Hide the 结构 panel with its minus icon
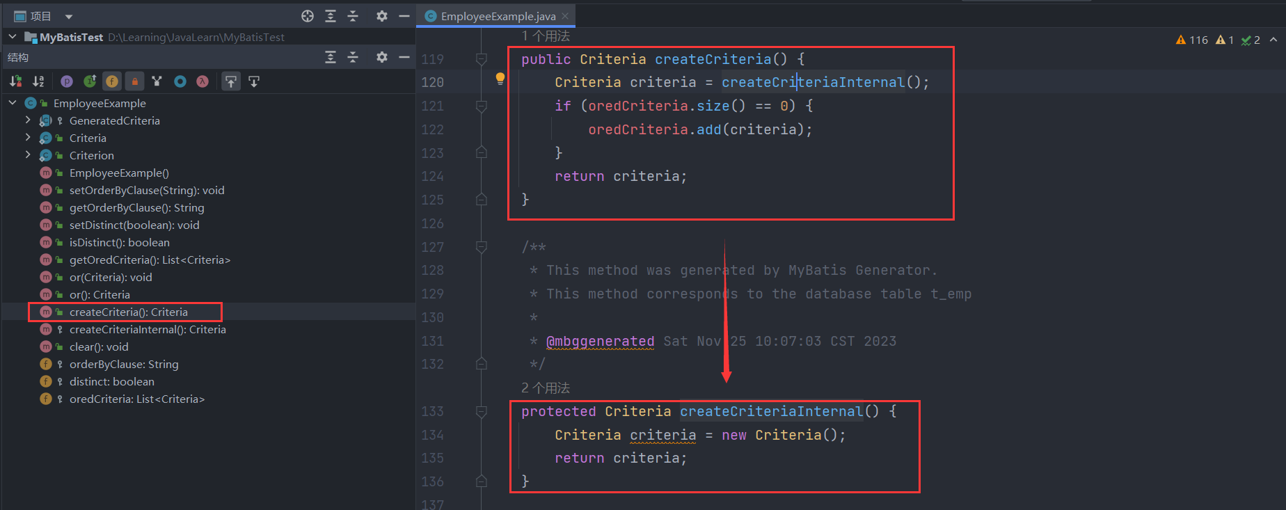The height and width of the screenshot is (510, 1286). pos(404,57)
